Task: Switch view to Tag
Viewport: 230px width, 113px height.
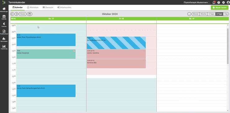Action: click(x=226, y=14)
